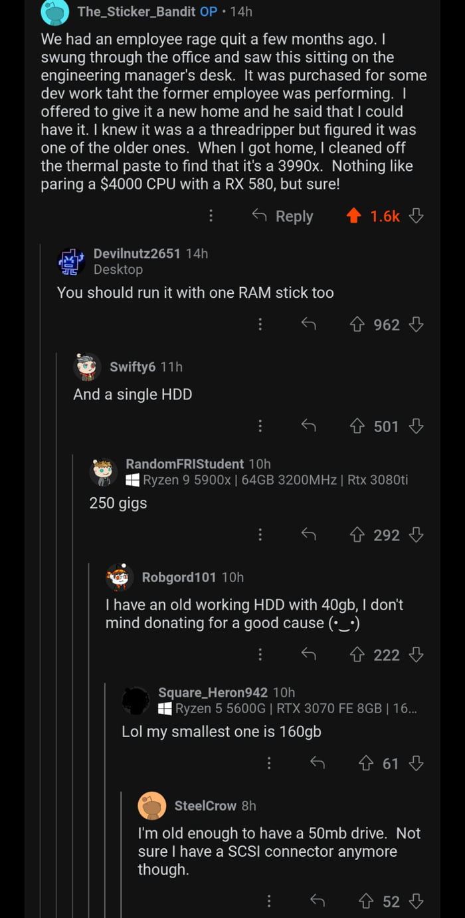Screen dimensions: 465x918
Task: Reply to SteelCrow's 50mb drive comment
Action: pyautogui.click(x=318, y=901)
